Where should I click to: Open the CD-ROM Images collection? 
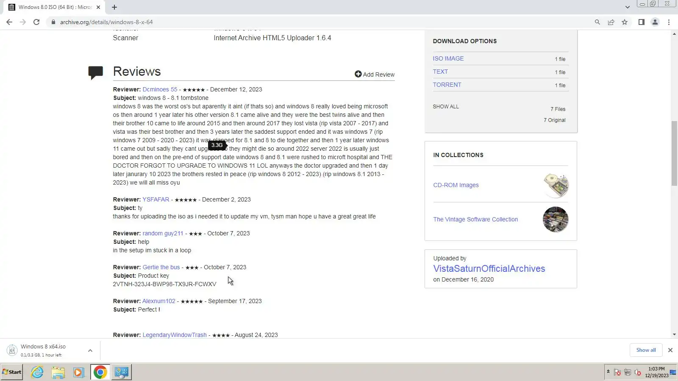point(456,185)
